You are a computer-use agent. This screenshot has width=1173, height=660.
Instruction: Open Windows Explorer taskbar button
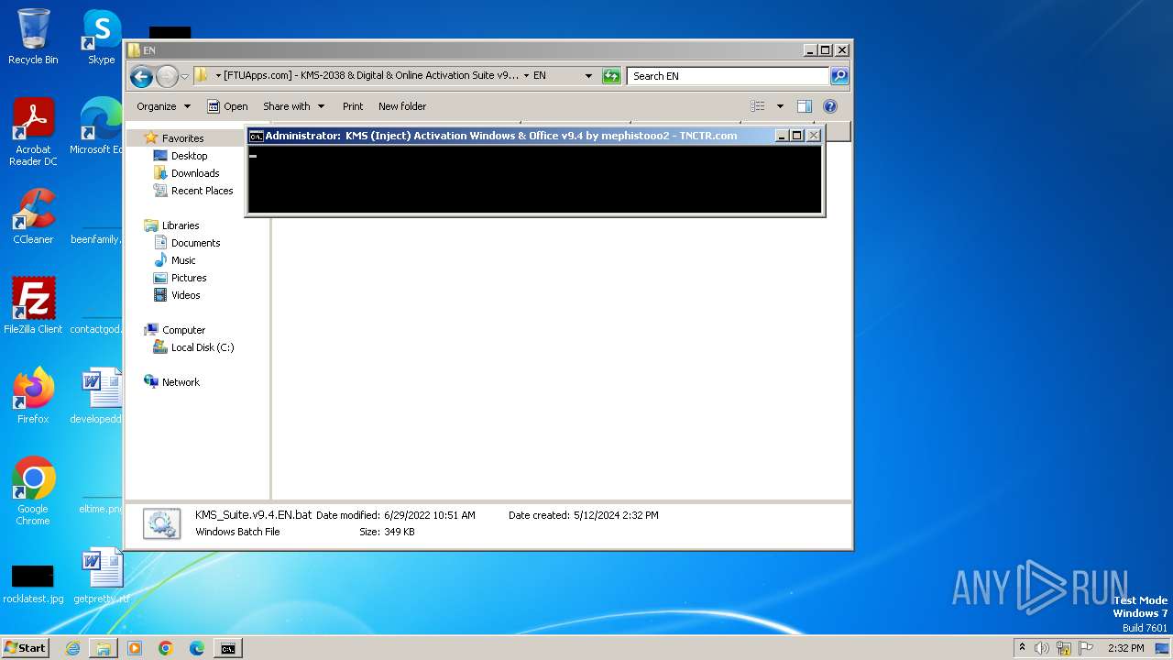pos(104,648)
